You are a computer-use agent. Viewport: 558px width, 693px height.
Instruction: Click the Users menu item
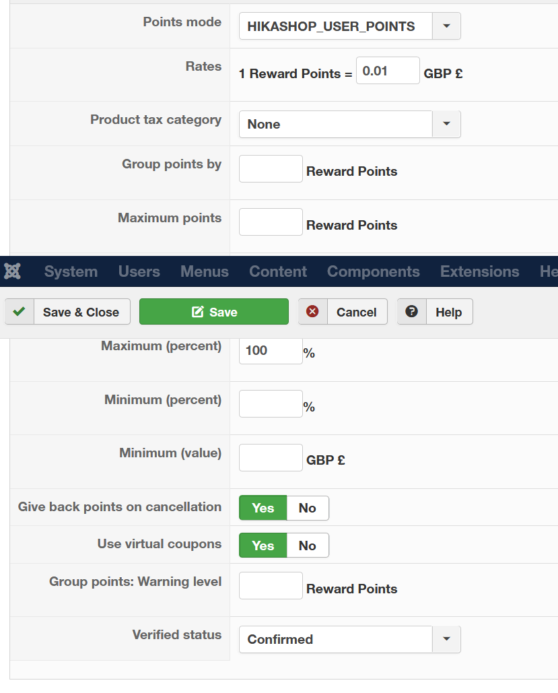(139, 271)
